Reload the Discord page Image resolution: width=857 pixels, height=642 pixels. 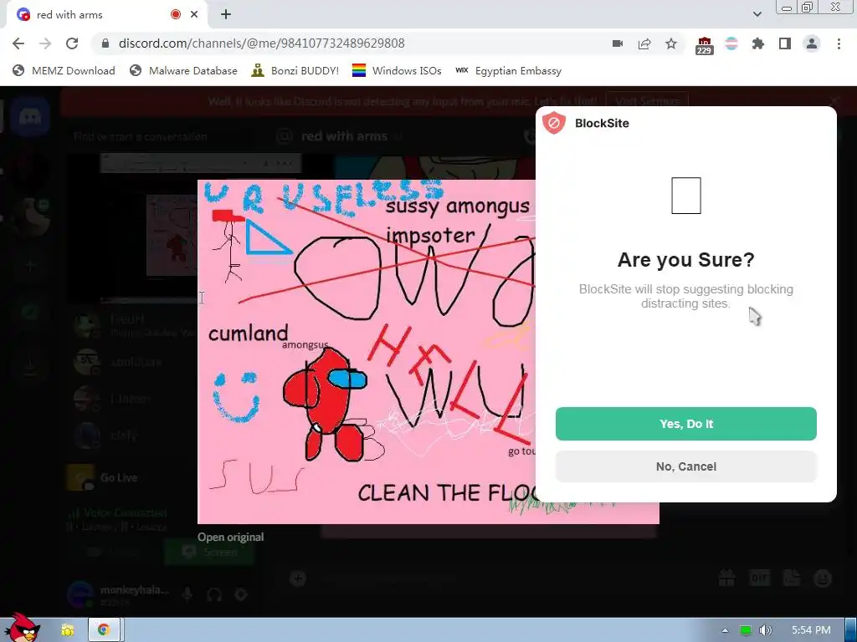[72, 43]
